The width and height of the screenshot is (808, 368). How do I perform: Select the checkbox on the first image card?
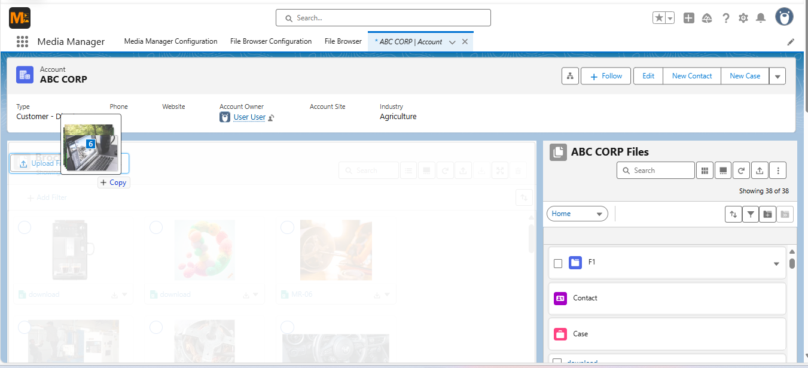24,227
